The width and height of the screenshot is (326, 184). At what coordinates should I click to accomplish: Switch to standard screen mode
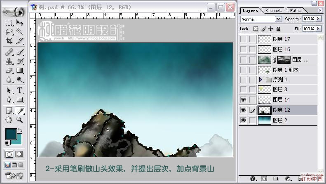pyautogui.click(x=8, y=165)
